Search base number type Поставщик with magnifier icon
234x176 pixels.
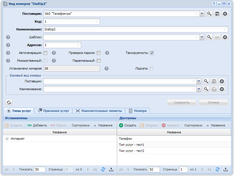[206, 81]
